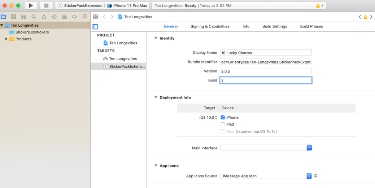
Task: Go back in editor history
Action: tap(104, 17)
